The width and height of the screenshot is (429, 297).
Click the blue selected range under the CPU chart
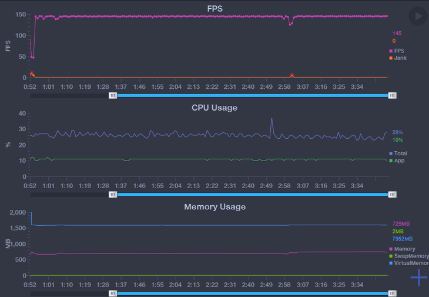coord(253,194)
